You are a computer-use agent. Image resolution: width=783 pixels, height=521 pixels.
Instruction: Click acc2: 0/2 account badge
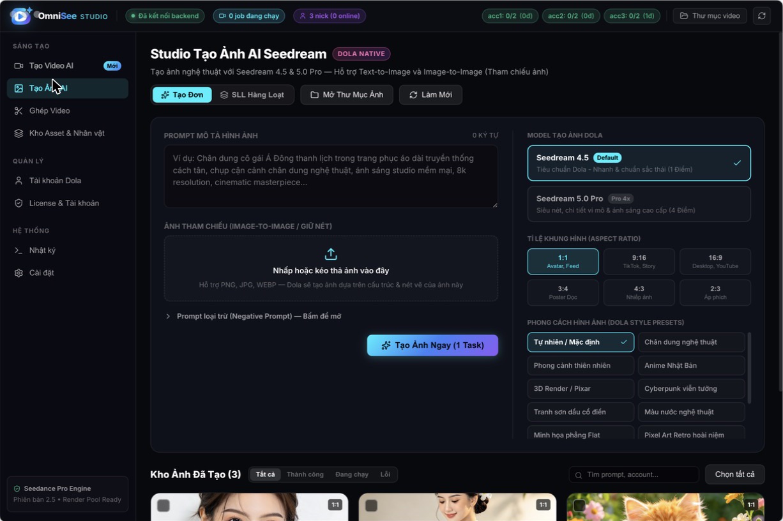(x=571, y=16)
